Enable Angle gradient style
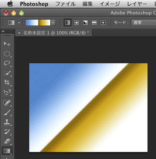The height and width of the screenshot is (159, 156). (x=85, y=23)
